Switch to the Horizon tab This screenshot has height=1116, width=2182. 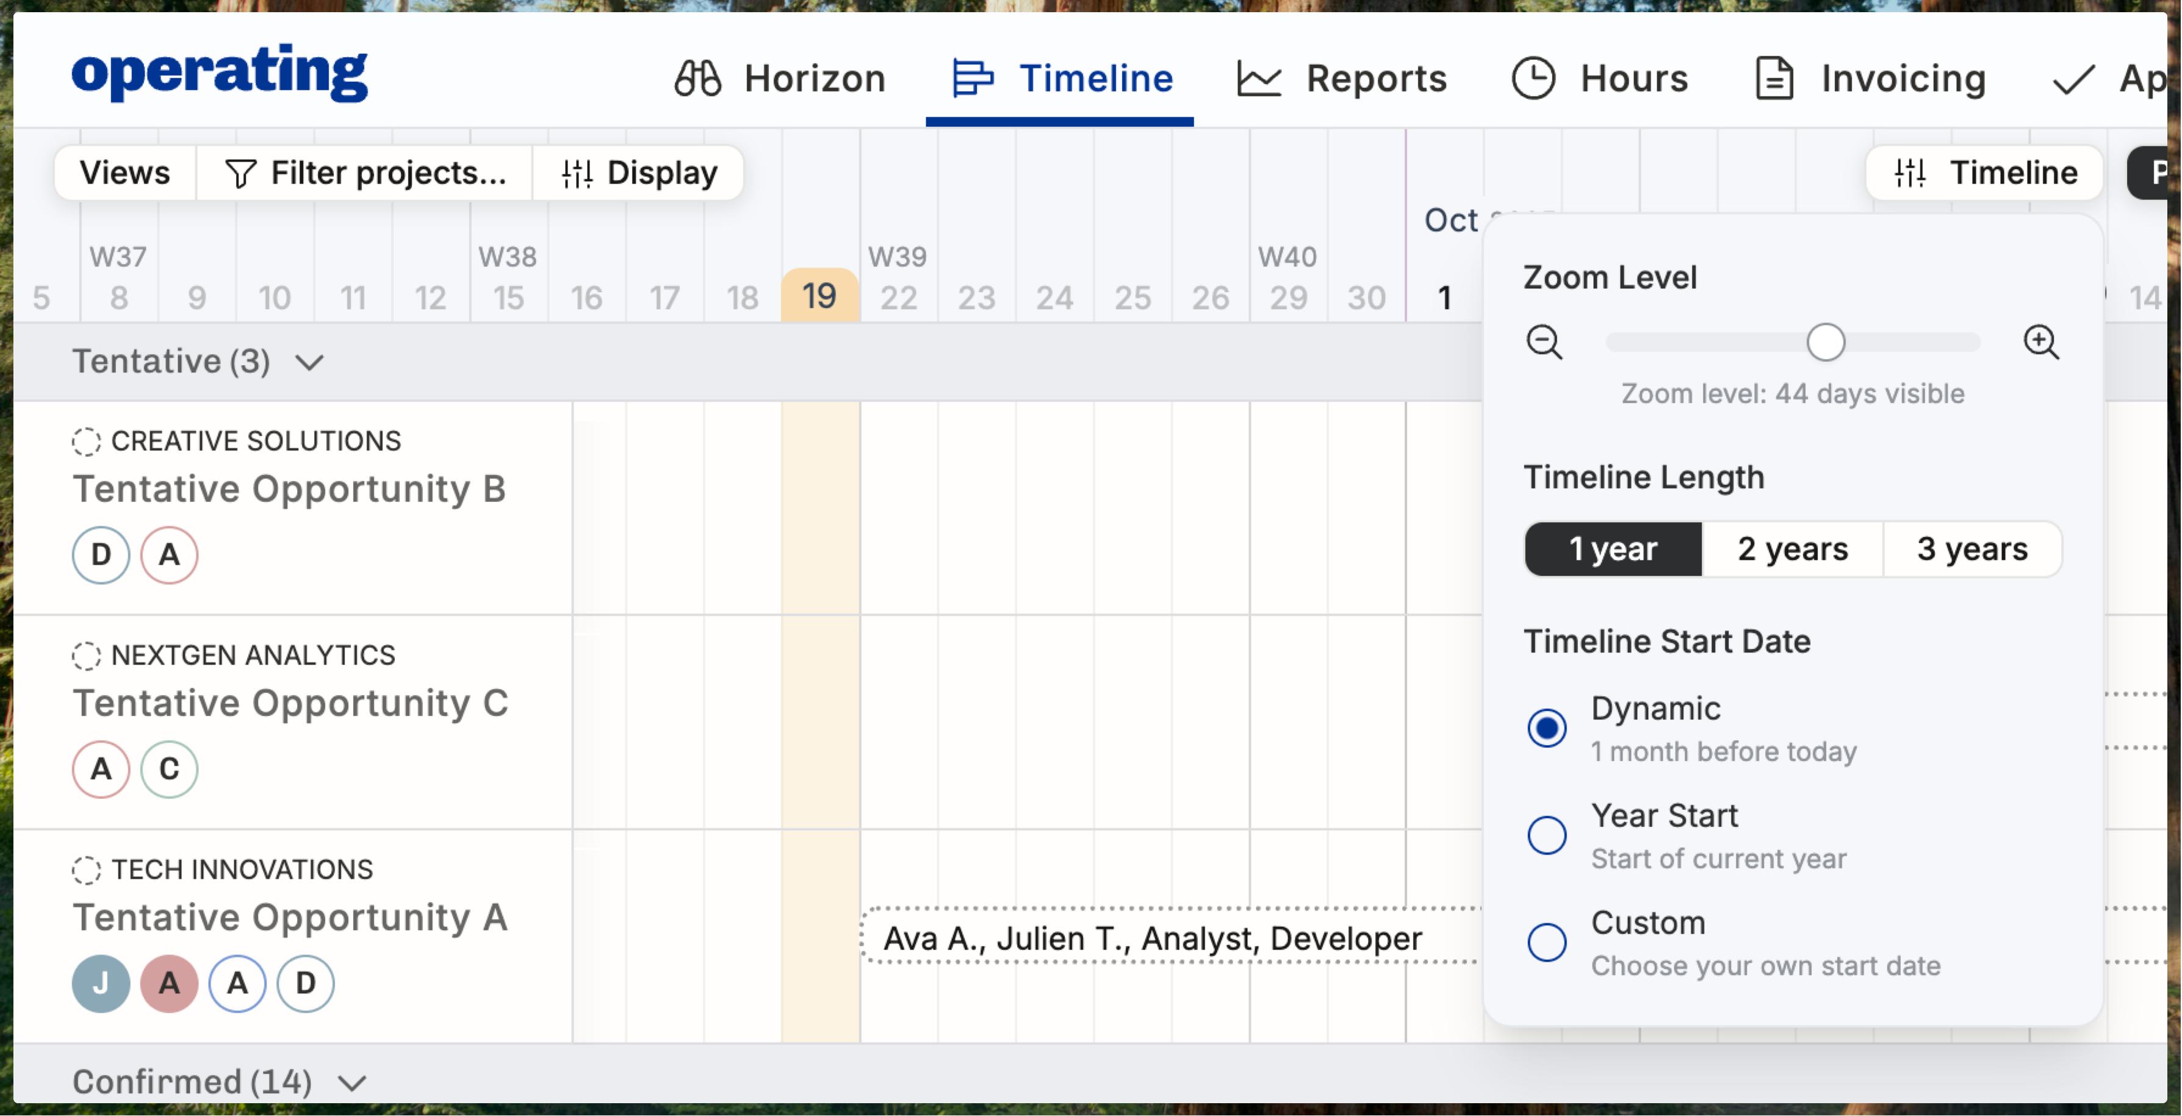(780, 79)
